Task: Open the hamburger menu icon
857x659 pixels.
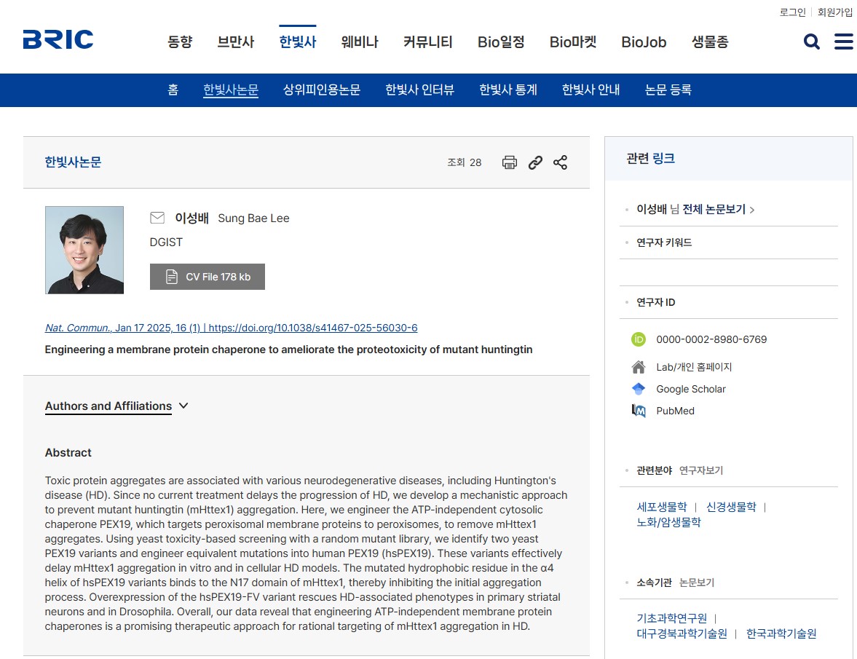Action: click(x=843, y=42)
